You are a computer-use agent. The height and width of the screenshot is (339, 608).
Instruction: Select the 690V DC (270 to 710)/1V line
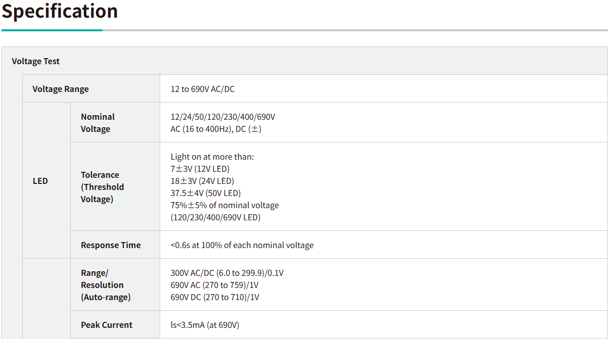pyautogui.click(x=215, y=297)
